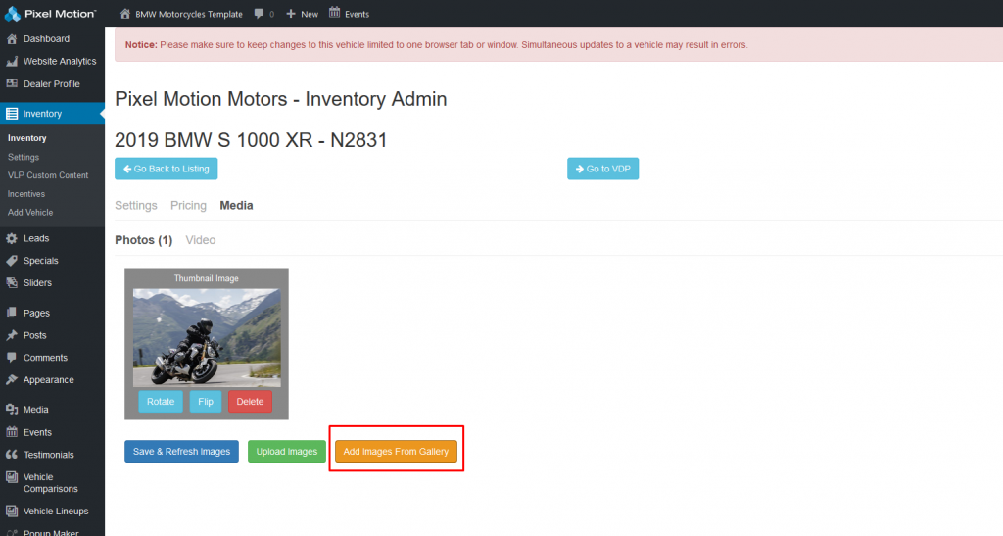Screen dimensions: 1003x536
Task: Click Go Back to Listing button
Action: click(x=167, y=169)
